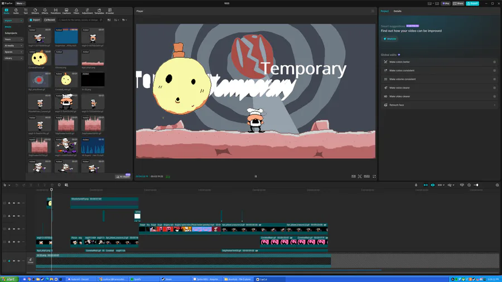Click the microphone voiceover record icon
Image resolution: width=502 pixels, height=282 pixels.
(x=416, y=185)
